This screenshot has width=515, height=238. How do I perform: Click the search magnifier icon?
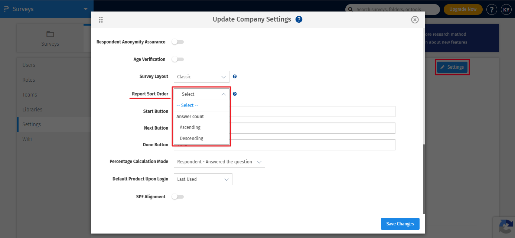point(350,9)
